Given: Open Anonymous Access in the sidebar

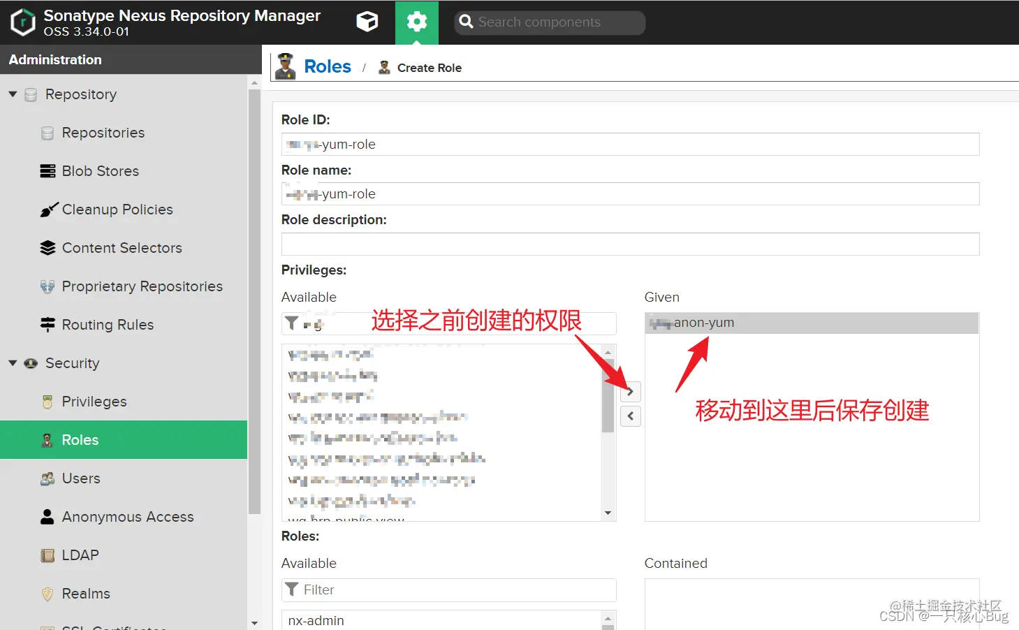Looking at the screenshot, I should (x=128, y=517).
